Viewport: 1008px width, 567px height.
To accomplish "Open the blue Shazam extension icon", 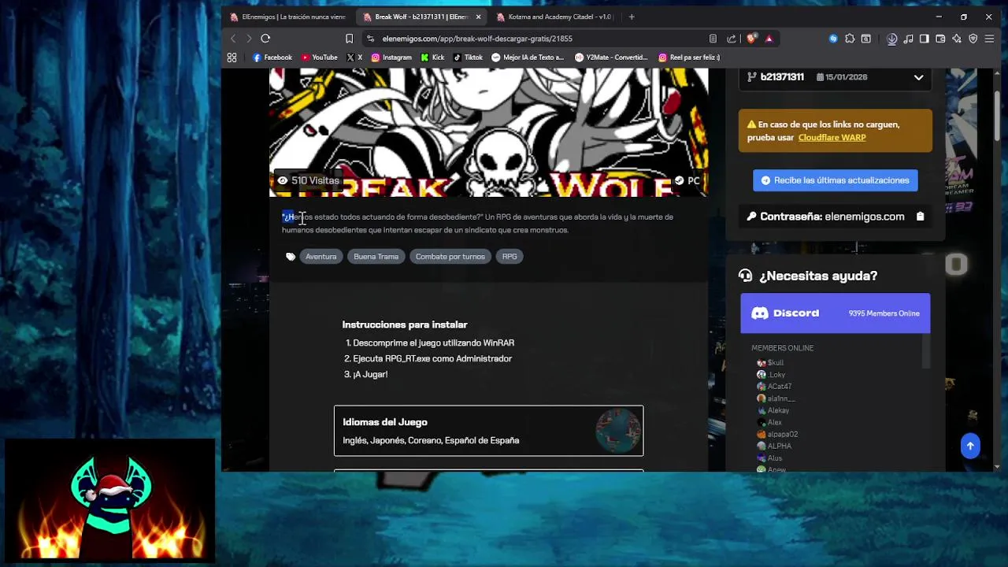I will pos(833,38).
